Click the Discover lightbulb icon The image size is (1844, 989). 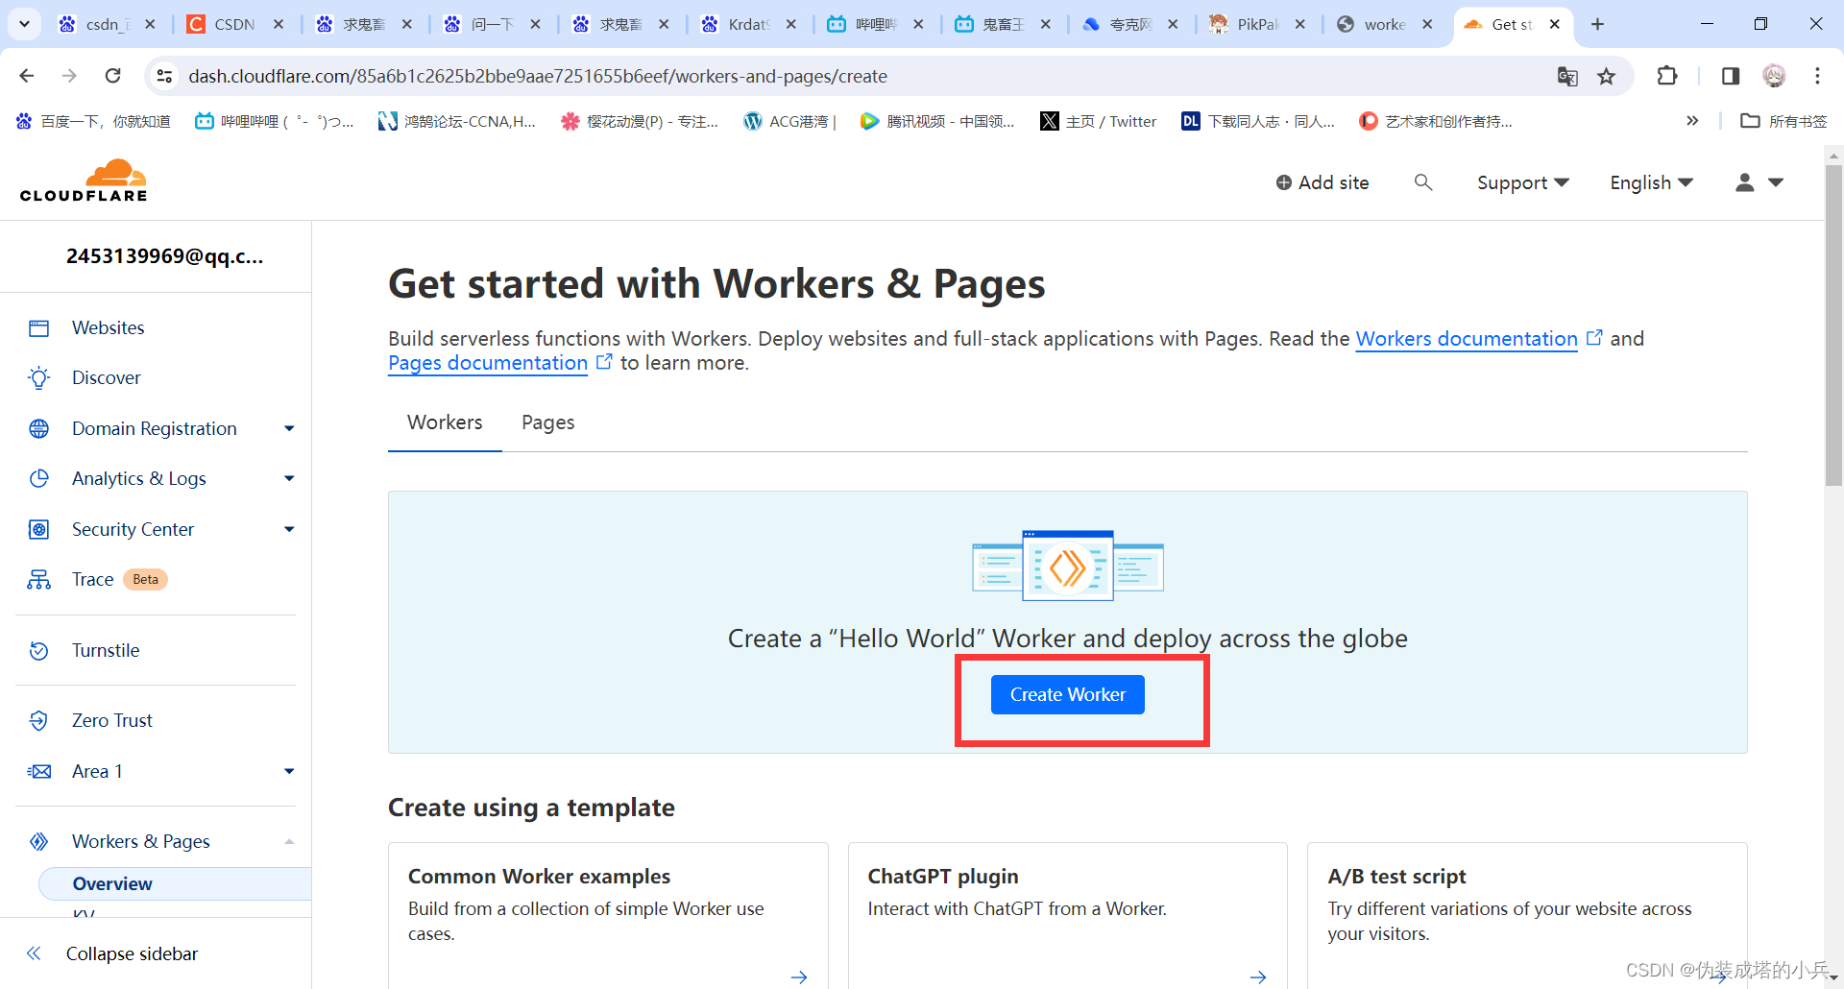[39, 378]
